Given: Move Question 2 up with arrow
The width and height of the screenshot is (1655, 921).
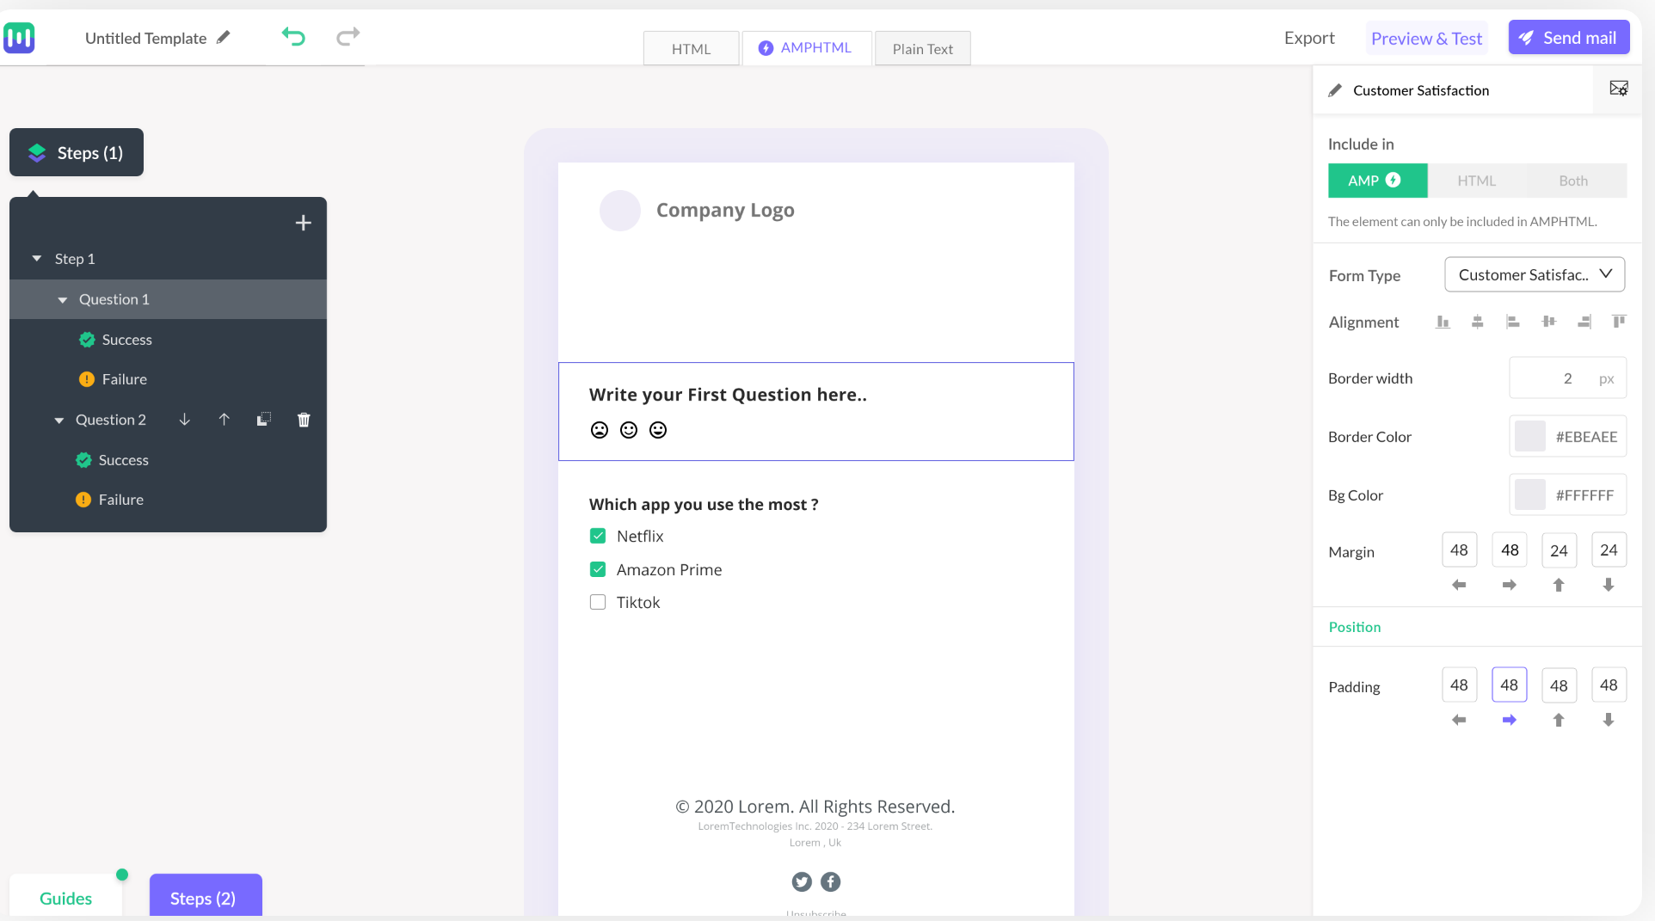Looking at the screenshot, I should click(x=224, y=420).
